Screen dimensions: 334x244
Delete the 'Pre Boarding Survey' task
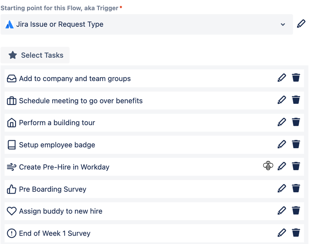coord(296,188)
